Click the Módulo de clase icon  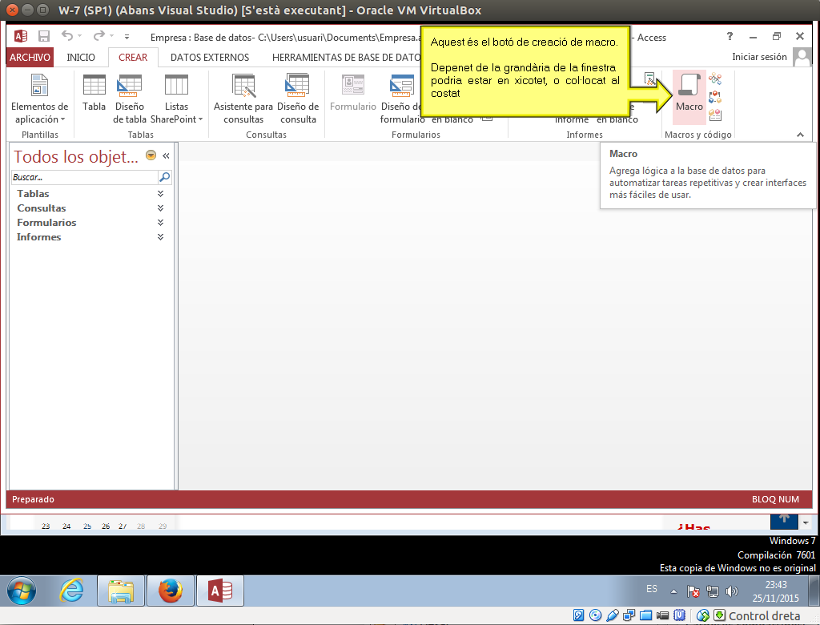[715, 97]
